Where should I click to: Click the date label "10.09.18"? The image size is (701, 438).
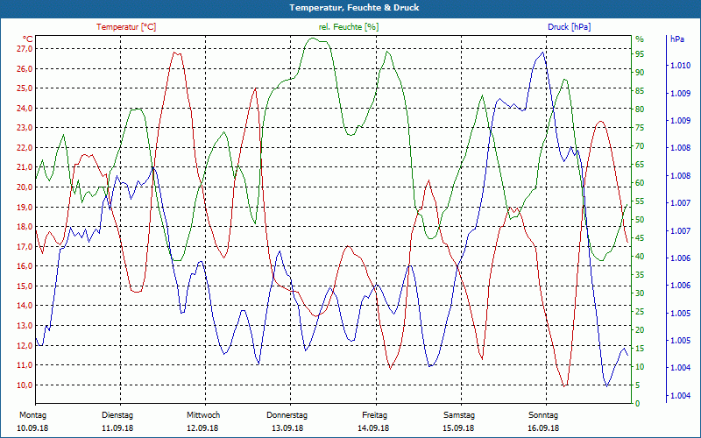[x=32, y=428]
